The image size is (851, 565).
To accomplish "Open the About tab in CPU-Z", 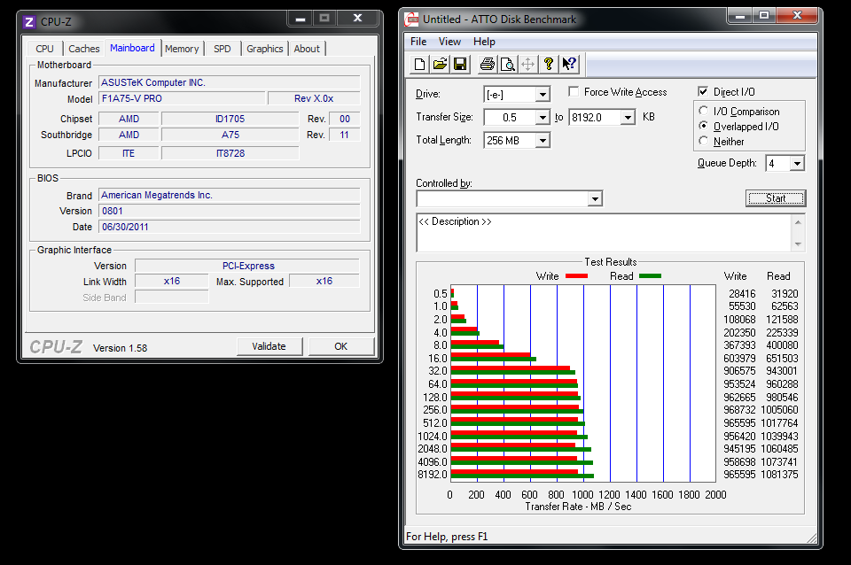I will click(x=307, y=49).
